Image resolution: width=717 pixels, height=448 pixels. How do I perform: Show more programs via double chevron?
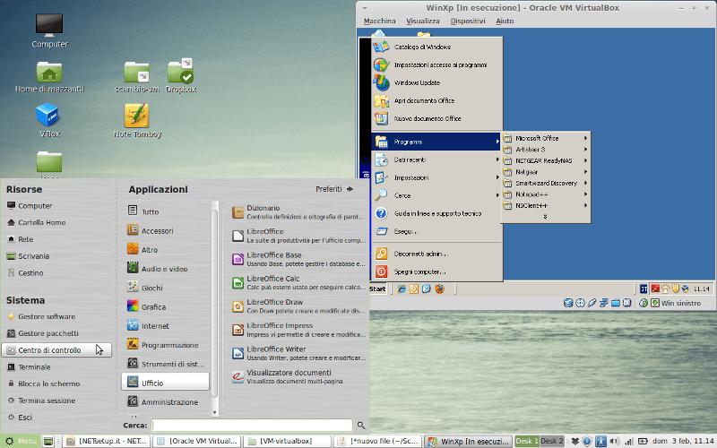click(x=545, y=217)
